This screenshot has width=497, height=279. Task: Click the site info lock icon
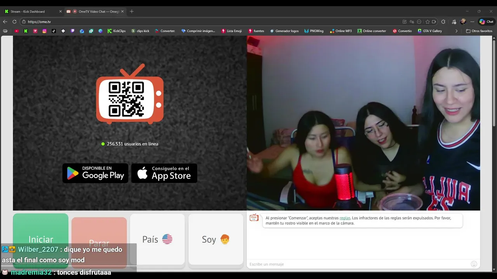pyautogui.click(x=24, y=22)
